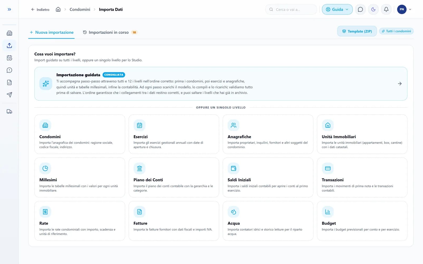The width and height of the screenshot is (423, 264).
Task: Open the alert circle sidebar icon
Action: click(x=9, y=70)
